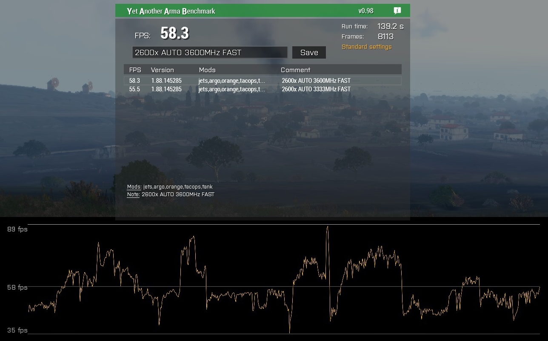
Task: Click version 1.88.145285 in first row
Action: tap(166, 81)
